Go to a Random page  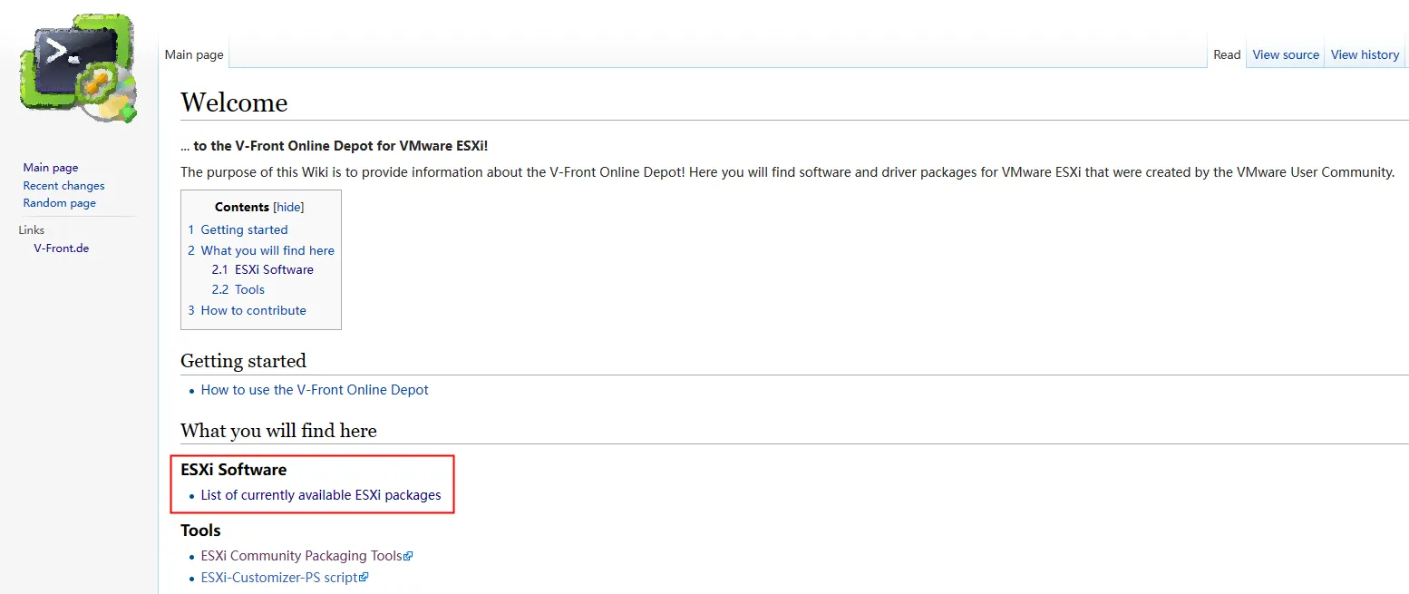59,203
